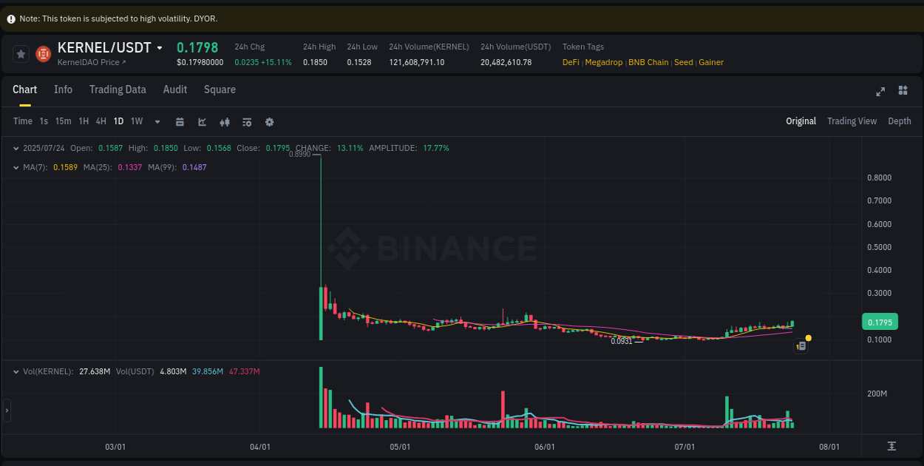The height and width of the screenshot is (466, 924).
Task: Click the KernelDAO token logo
Action: click(42, 53)
